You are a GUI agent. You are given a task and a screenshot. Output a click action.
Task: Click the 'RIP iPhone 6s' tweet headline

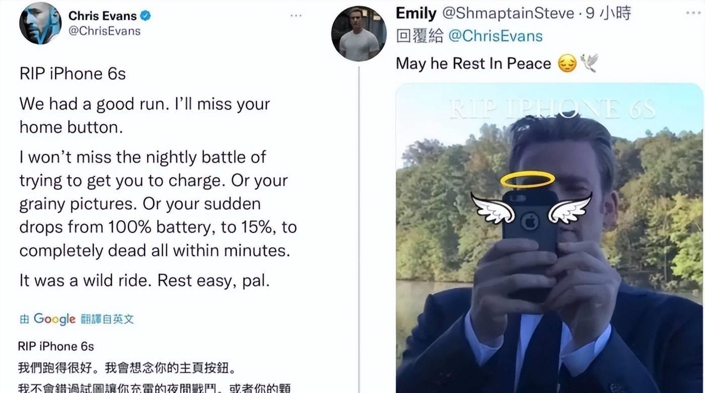[73, 74]
